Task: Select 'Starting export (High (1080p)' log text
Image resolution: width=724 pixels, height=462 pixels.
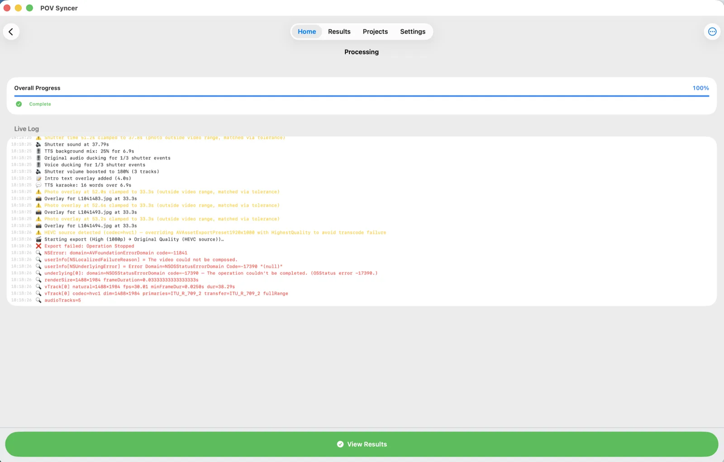Action: pos(134,239)
